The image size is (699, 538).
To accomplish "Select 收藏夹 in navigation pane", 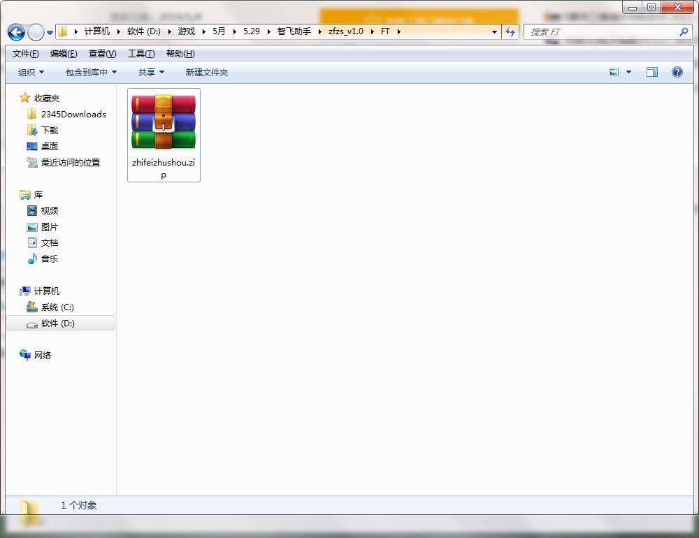I will pos(47,98).
